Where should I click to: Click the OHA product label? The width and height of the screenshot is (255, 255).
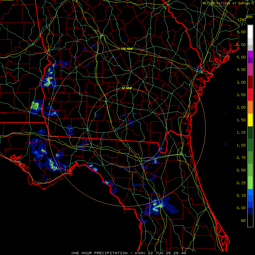[x=249, y=17]
